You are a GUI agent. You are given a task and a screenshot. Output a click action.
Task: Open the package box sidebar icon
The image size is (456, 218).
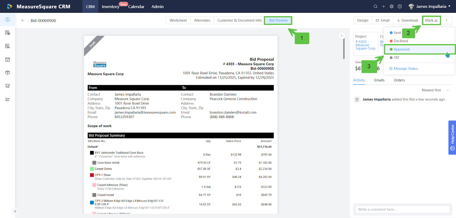8,73
